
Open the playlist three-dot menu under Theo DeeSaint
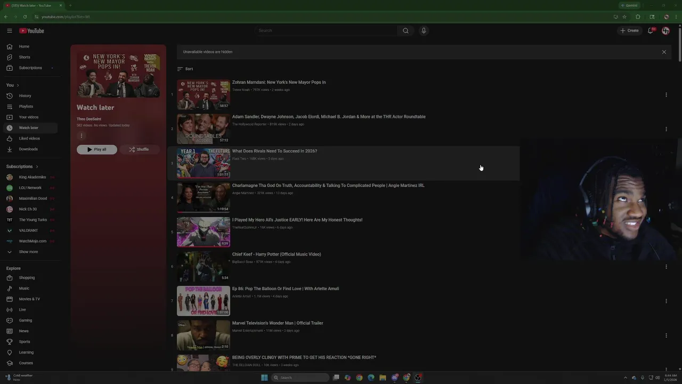pyautogui.click(x=82, y=136)
